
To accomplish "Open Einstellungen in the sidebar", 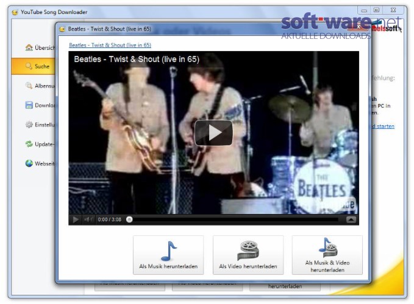I will [x=40, y=125].
